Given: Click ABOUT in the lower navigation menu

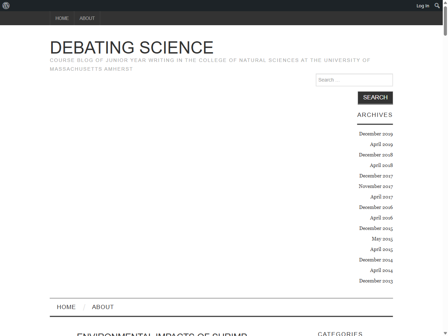Looking at the screenshot, I should [103, 307].
